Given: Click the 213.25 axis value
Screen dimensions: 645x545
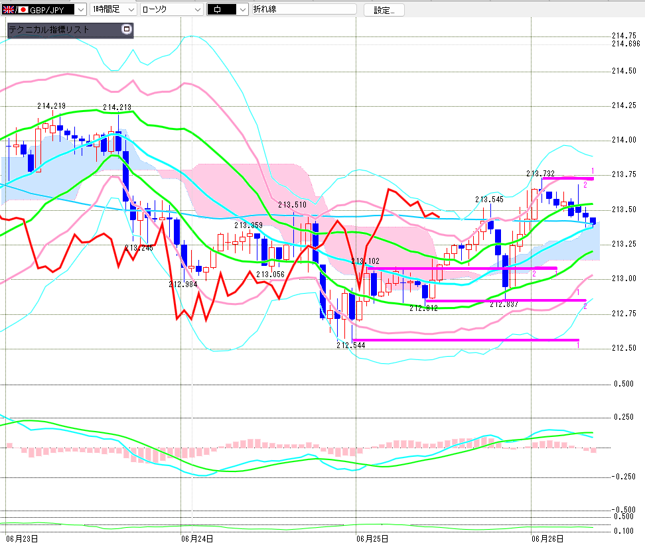Looking at the screenshot, I should click(x=624, y=244).
